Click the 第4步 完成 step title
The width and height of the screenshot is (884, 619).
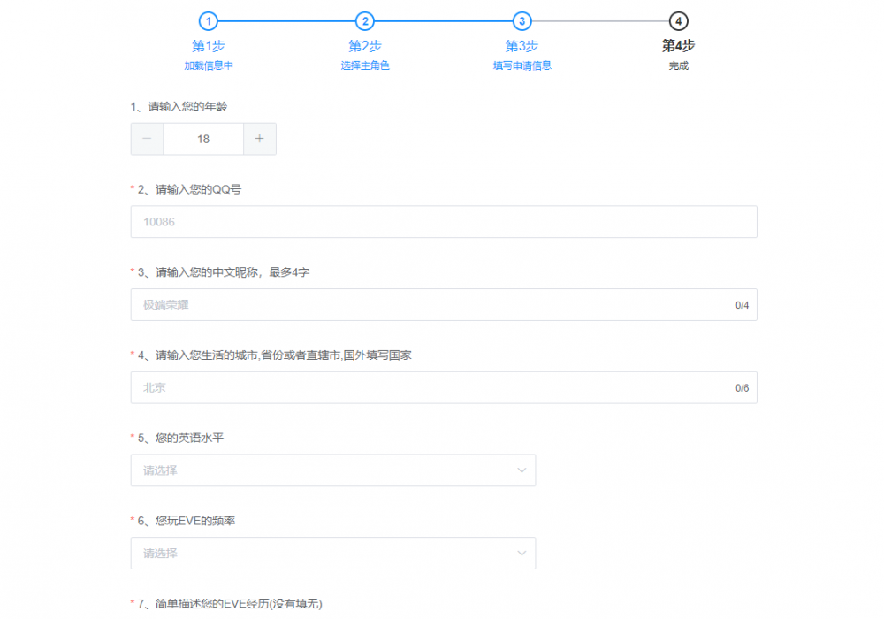tap(678, 46)
